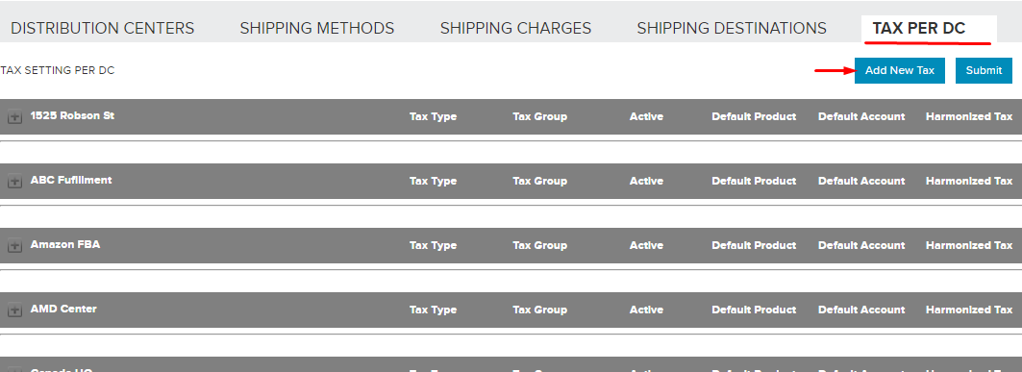This screenshot has width=1022, height=372.
Task: Switch to the Shipping Methods tab
Action: [x=316, y=28]
